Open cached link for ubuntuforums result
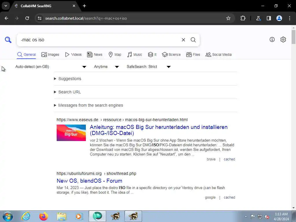Viewport: 296px width, 222px height. pos(229,197)
